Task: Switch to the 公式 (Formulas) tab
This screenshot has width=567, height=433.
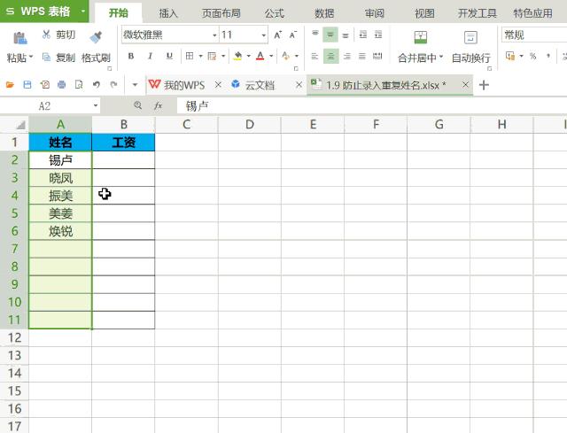Action: pos(275,13)
